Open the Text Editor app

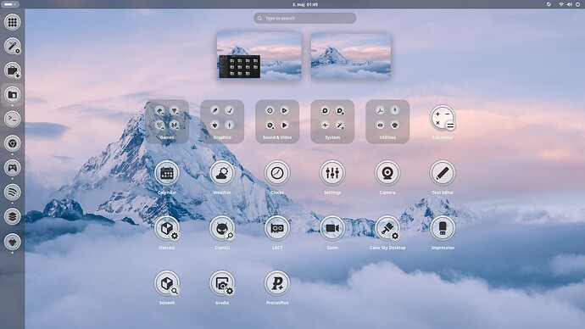pos(443,173)
